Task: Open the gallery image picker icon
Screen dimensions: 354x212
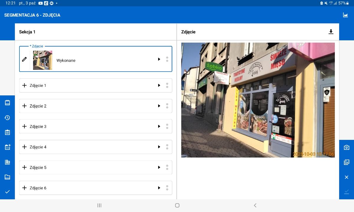Action: point(346,162)
